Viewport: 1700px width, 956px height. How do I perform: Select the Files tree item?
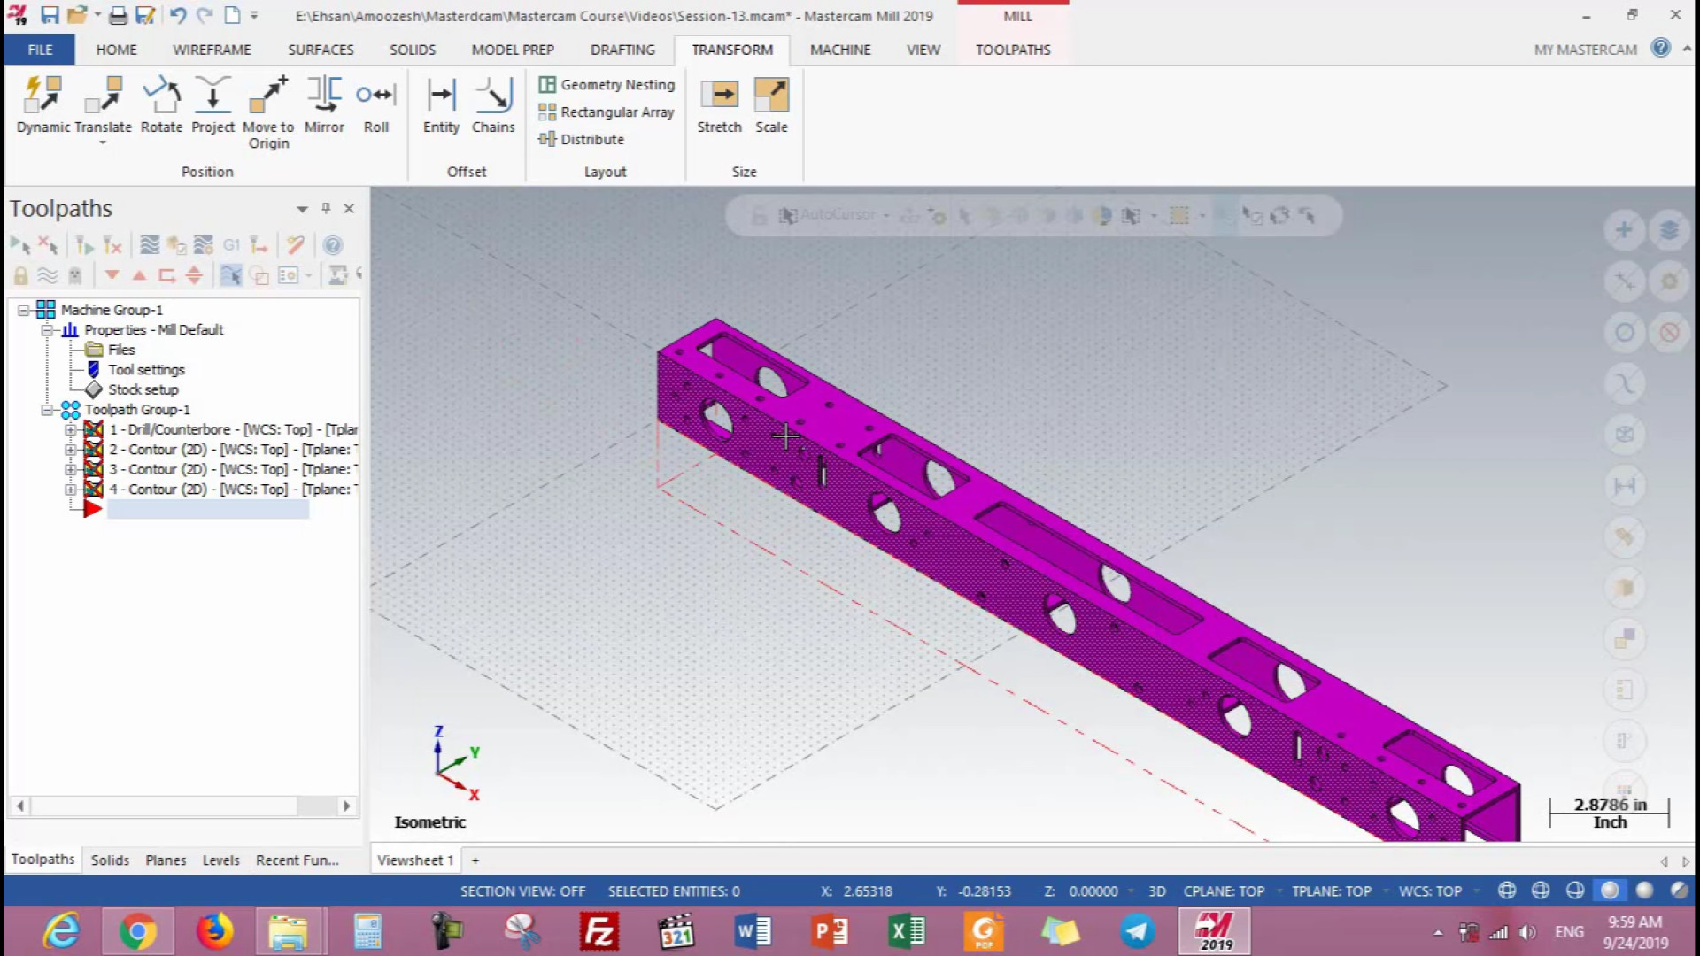click(x=121, y=350)
